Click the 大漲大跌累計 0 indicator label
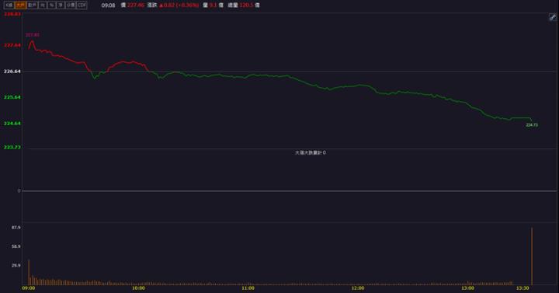This screenshot has width=559, height=293. pos(311,152)
